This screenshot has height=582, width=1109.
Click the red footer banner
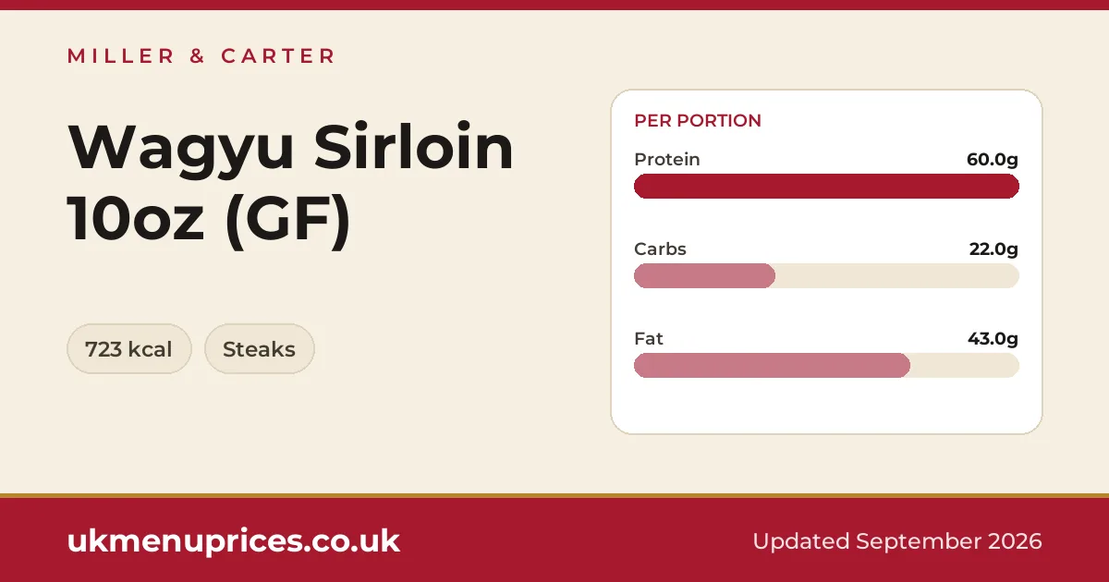tap(554, 540)
